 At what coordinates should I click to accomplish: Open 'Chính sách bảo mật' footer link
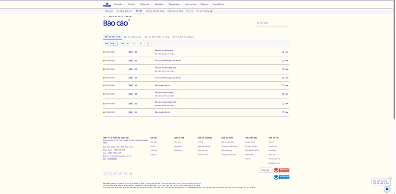pos(154,183)
